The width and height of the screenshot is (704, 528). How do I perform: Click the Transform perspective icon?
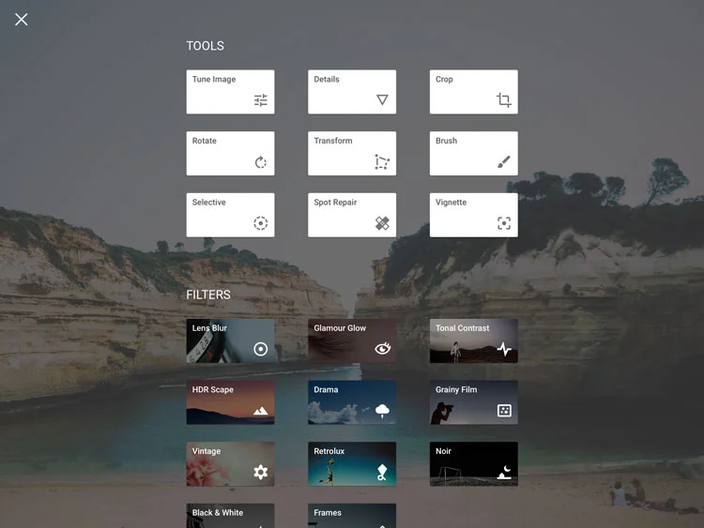click(x=382, y=161)
